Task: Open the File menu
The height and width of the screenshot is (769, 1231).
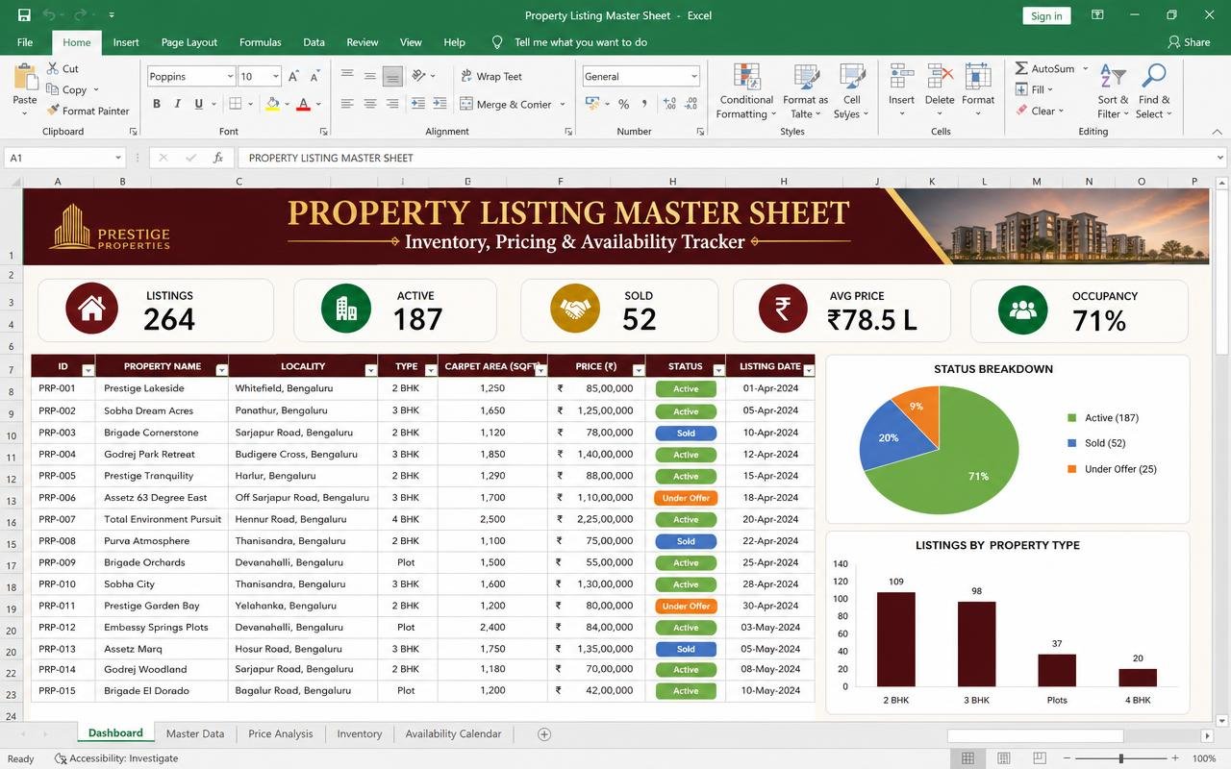Action: point(25,42)
